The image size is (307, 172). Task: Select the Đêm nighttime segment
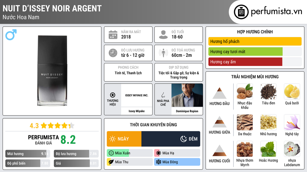pyautogui.click(x=171, y=139)
